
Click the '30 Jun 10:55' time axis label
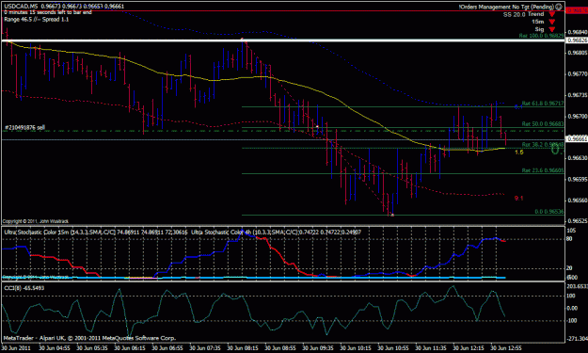[393, 348]
